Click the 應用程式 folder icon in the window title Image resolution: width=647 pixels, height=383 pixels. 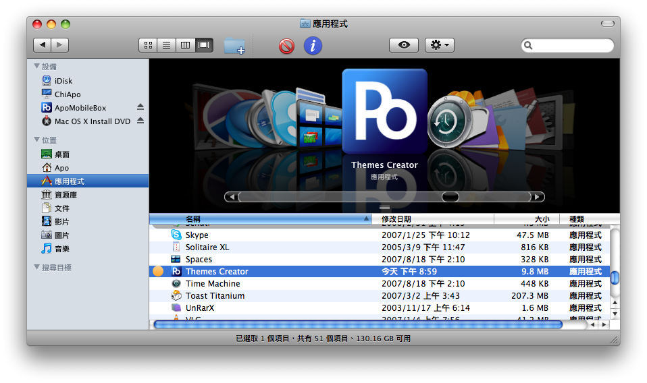pos(305,24)
